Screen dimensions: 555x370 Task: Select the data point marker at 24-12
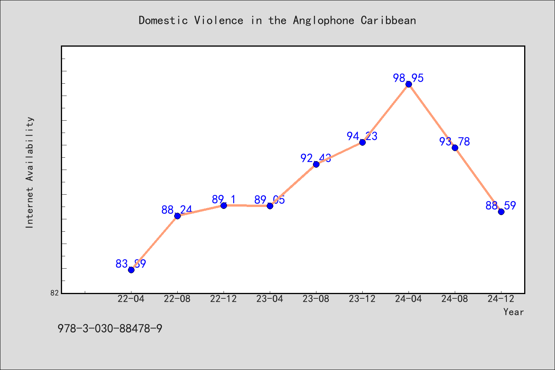pyautogui.click(x=501, y=212)
